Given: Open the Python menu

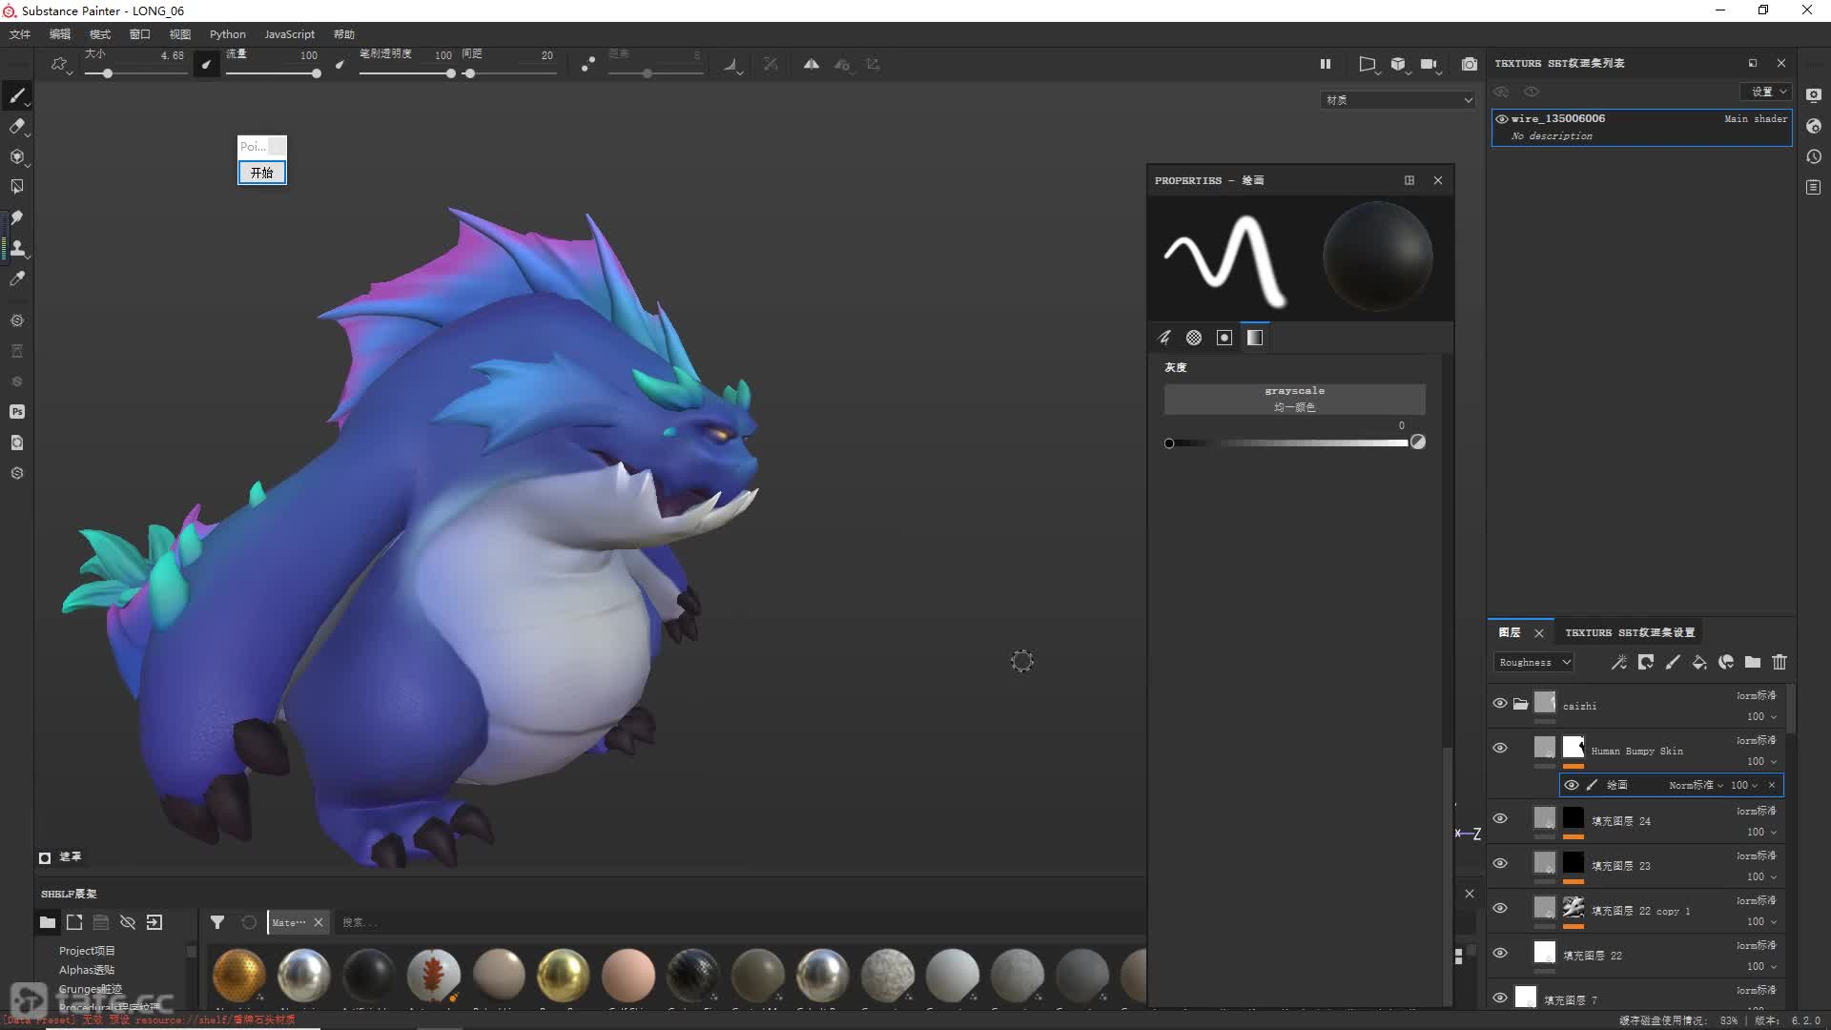Looking at the screenshot, I should pyautogui.click(x=228, y=34).
